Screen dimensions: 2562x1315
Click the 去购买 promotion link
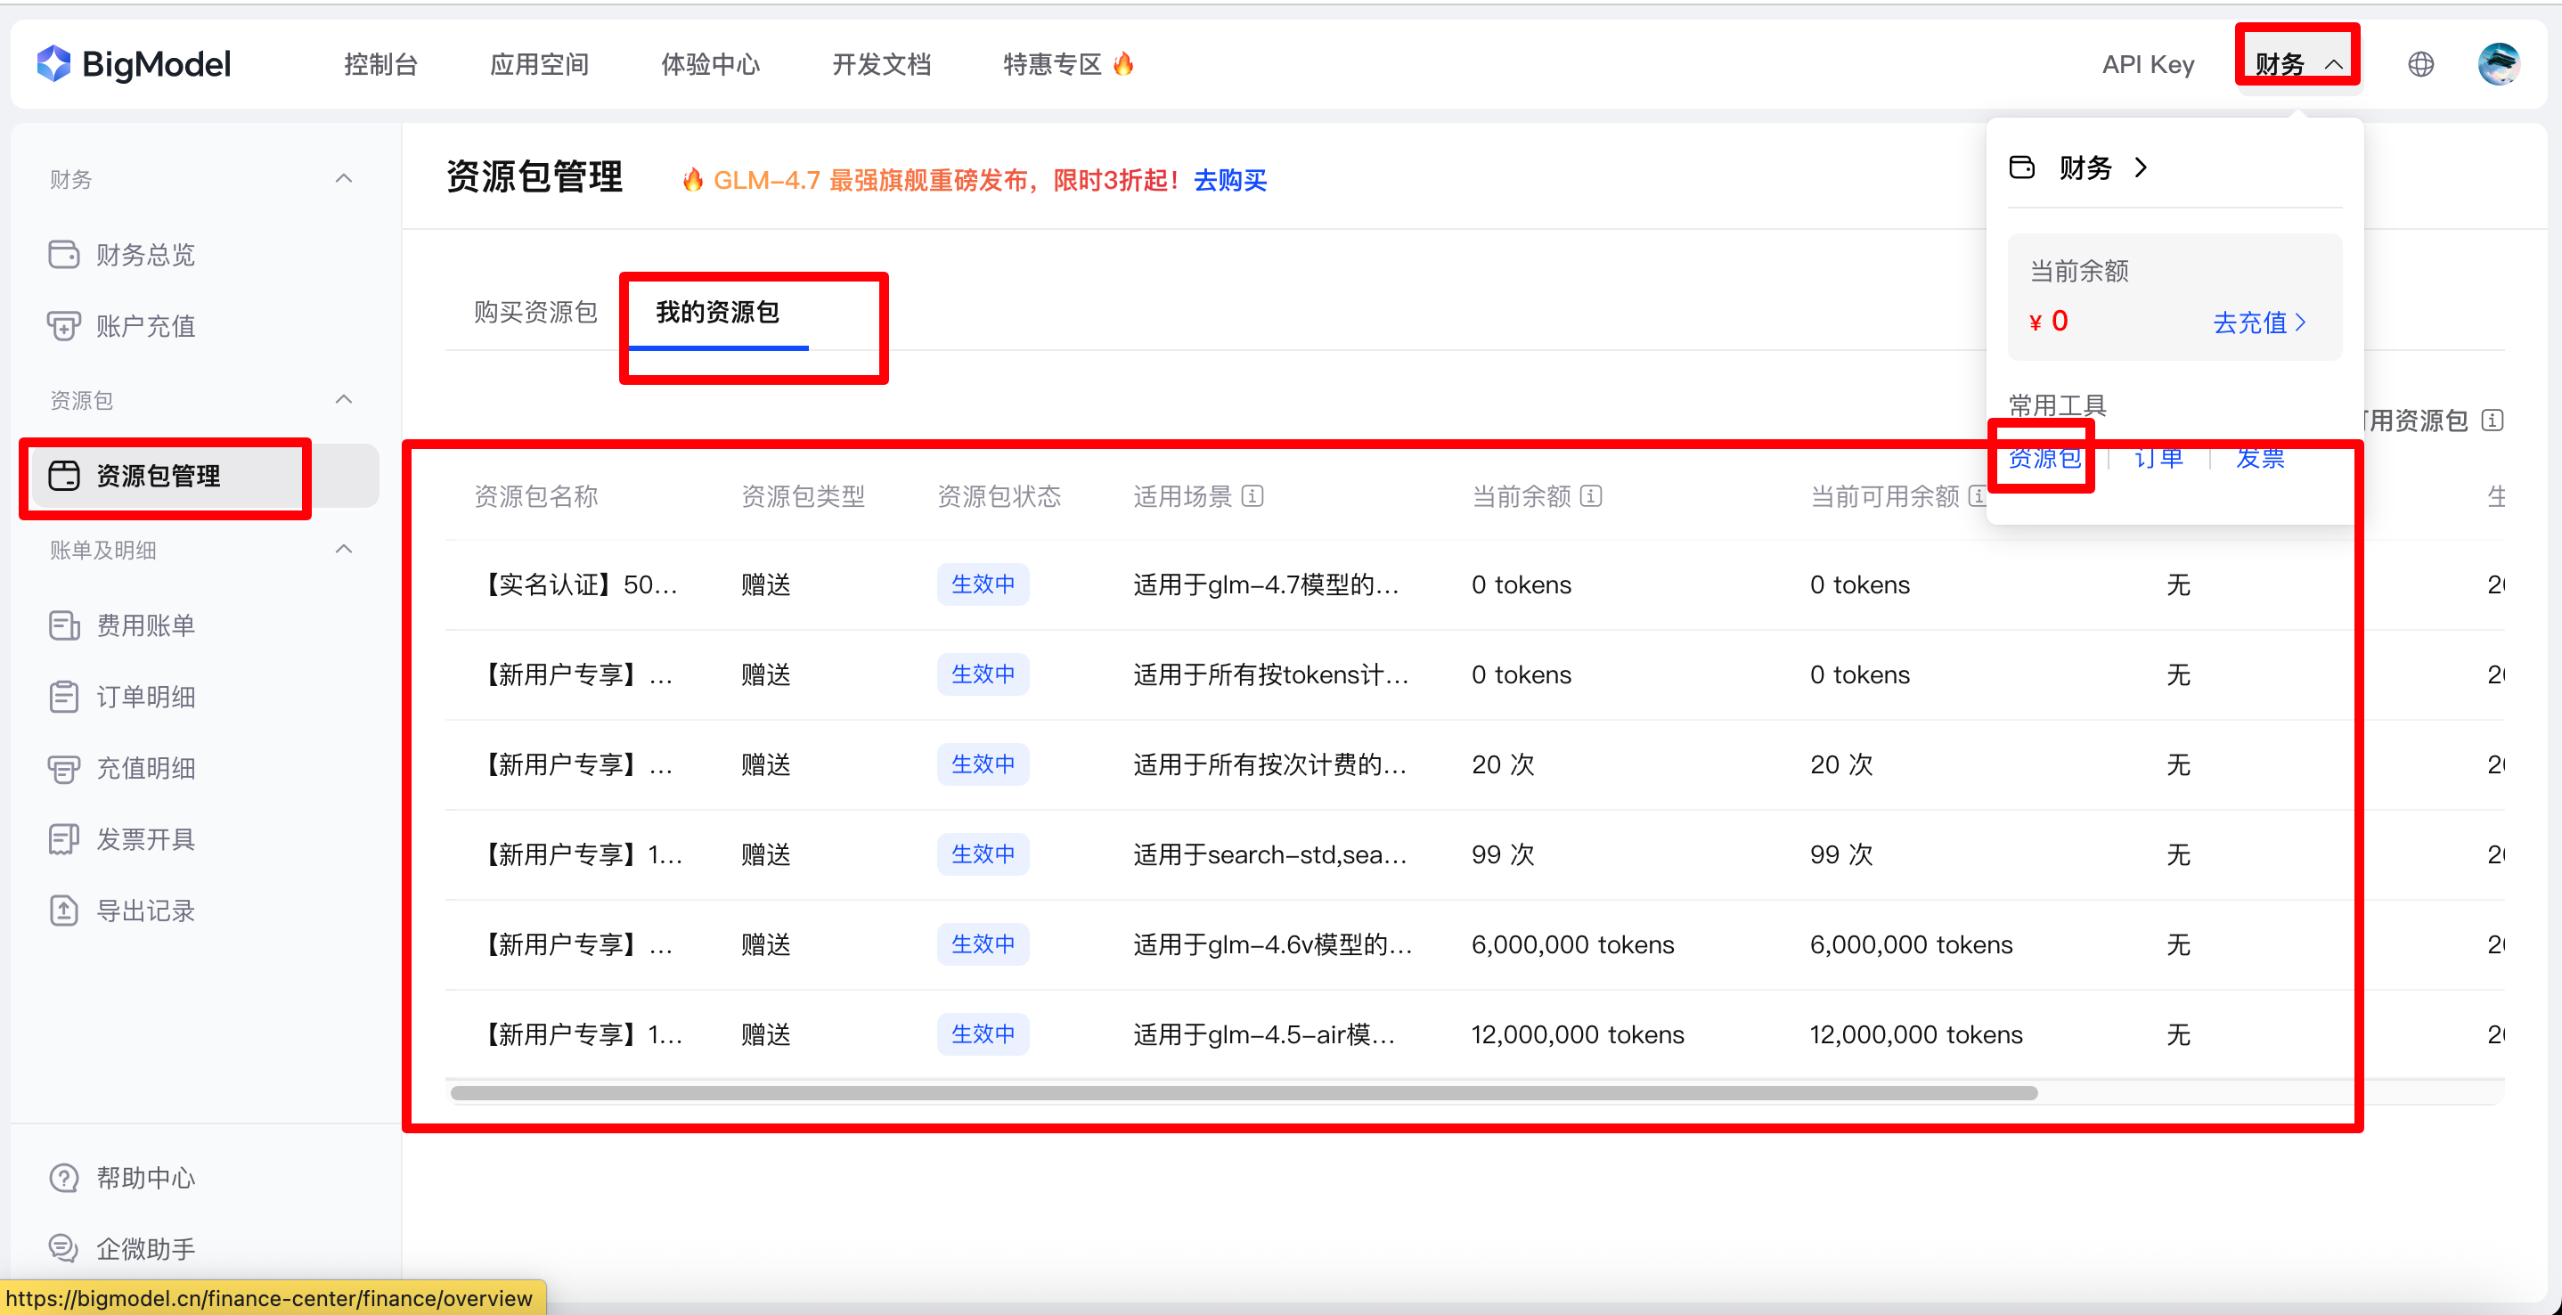[x=1229, y=180]
